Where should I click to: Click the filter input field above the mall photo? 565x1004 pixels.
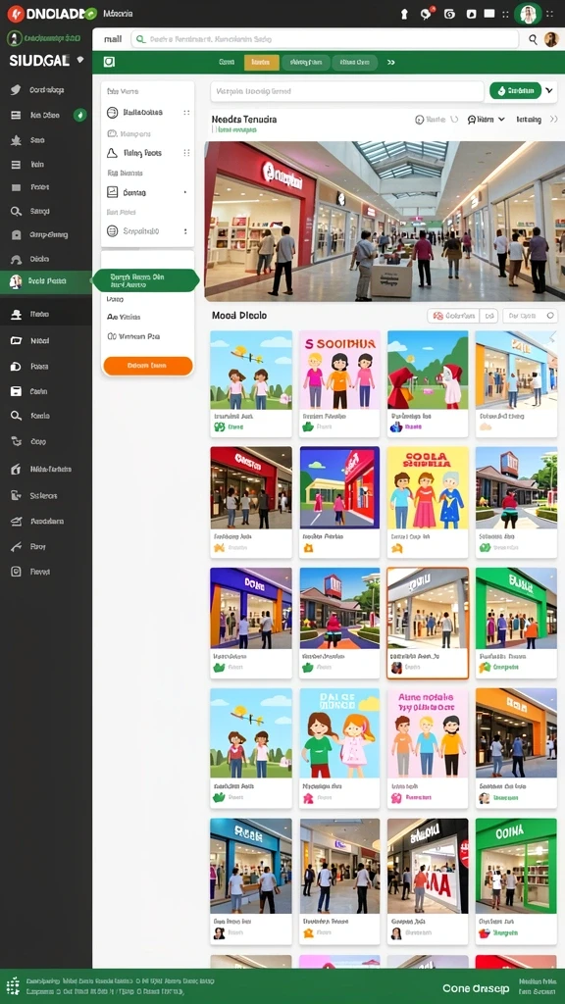[x=347, y=91]
